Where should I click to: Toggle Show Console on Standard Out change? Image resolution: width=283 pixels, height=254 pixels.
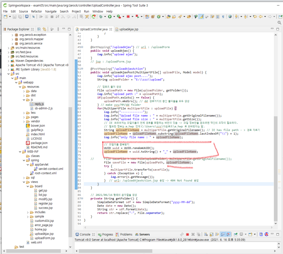(223, 234)
